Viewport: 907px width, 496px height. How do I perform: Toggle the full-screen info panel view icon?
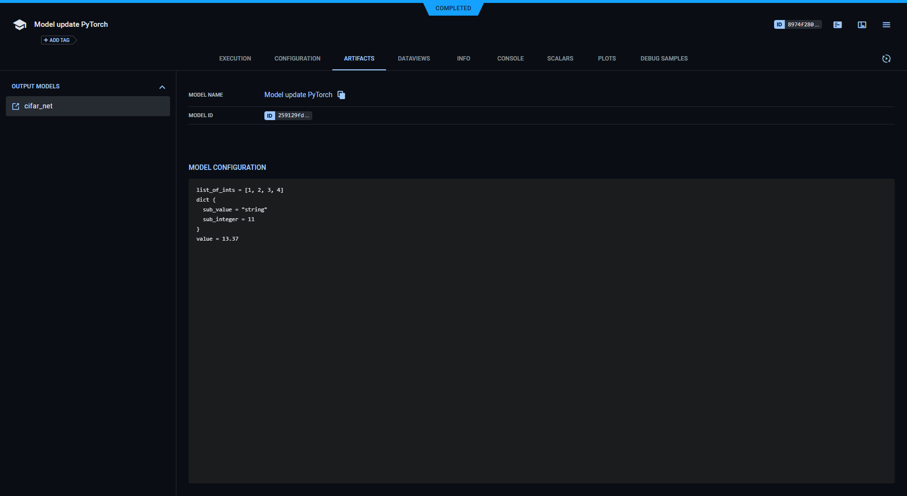point(862,25)
